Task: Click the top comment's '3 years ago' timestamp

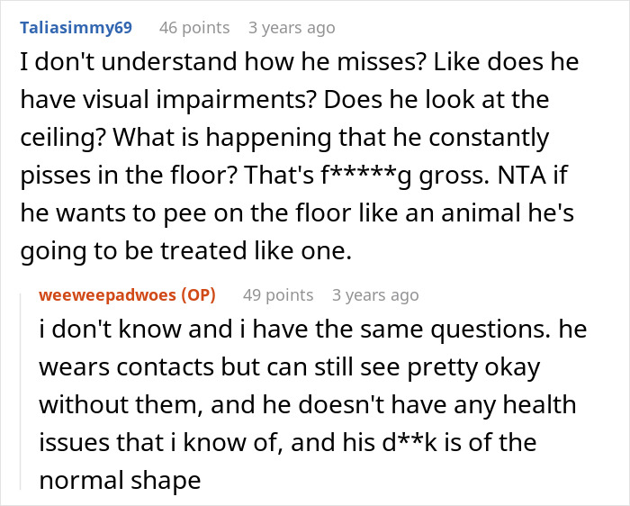Action: coord(290,27)
